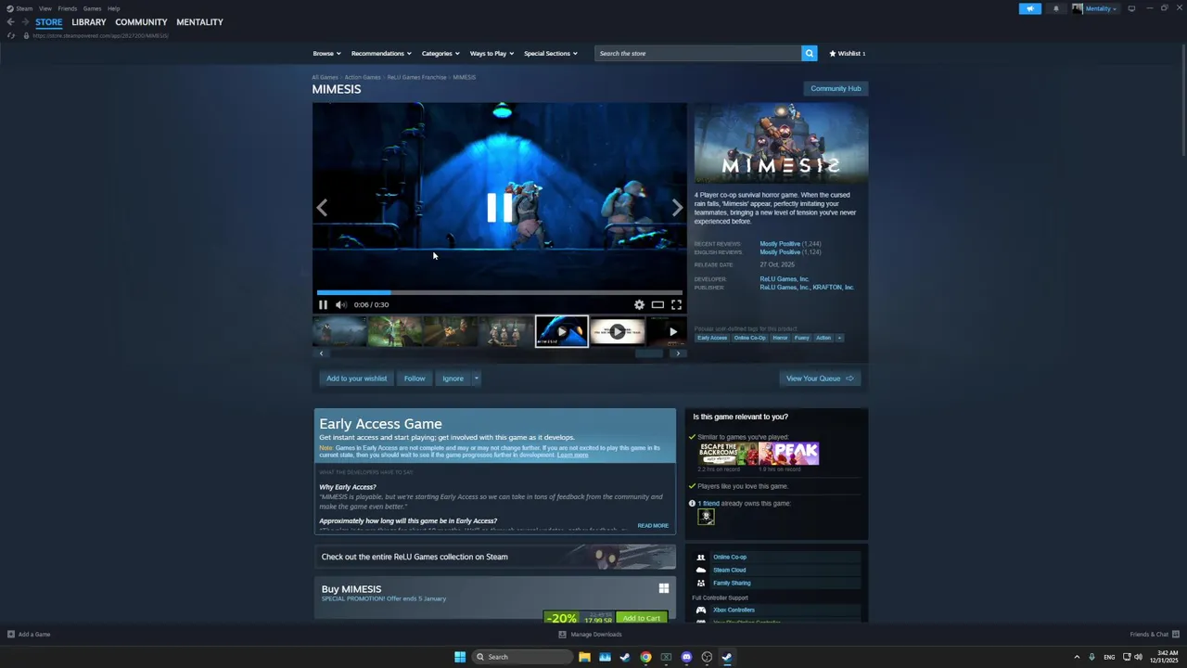Image resolution: width=1187 pixels, height=668 pixels.
Task: Open the notifications bell
Action: (x=1055, y=8)
